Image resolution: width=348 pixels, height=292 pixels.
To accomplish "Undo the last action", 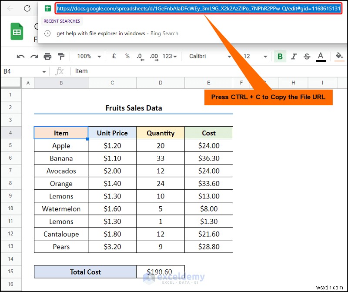I will 20,57.
